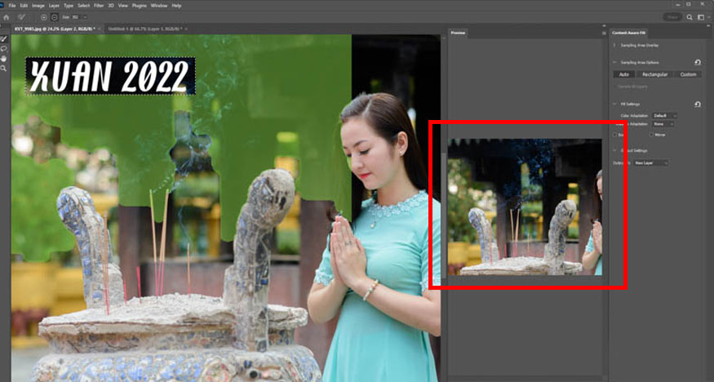Select the Hand tool

[x=4, y=58]
